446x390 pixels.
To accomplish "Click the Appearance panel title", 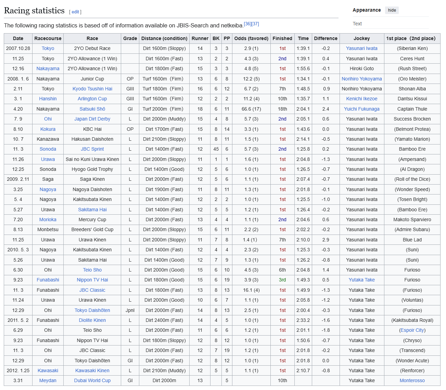I will [x=367, y=10].
